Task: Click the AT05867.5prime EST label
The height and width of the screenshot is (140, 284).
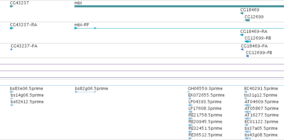Action: [x=262, y=108]
